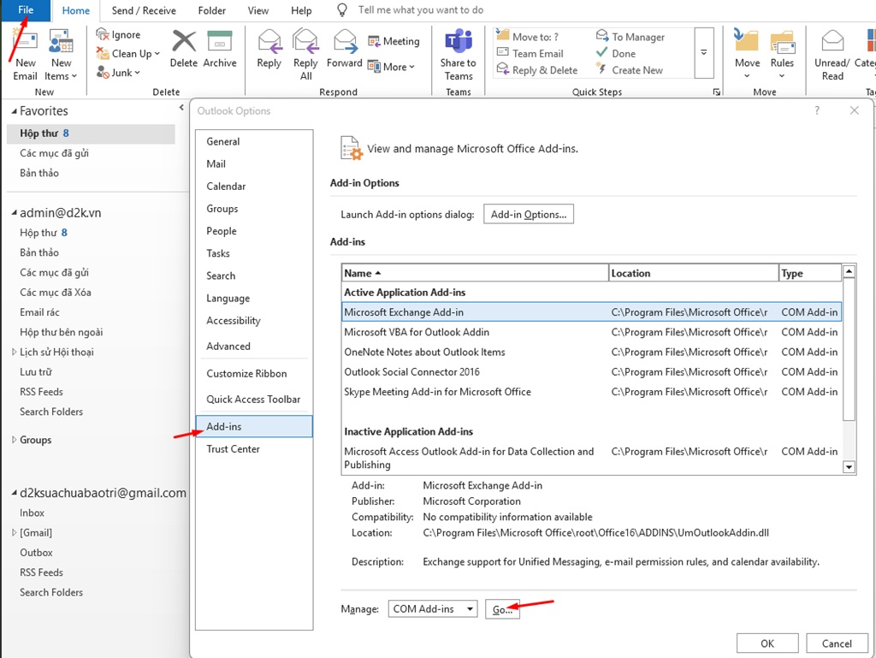This screenshot has width=876, height=658.
Task: Open the Manage COM Add-ins dropdown
Action: tap(468, 609)
